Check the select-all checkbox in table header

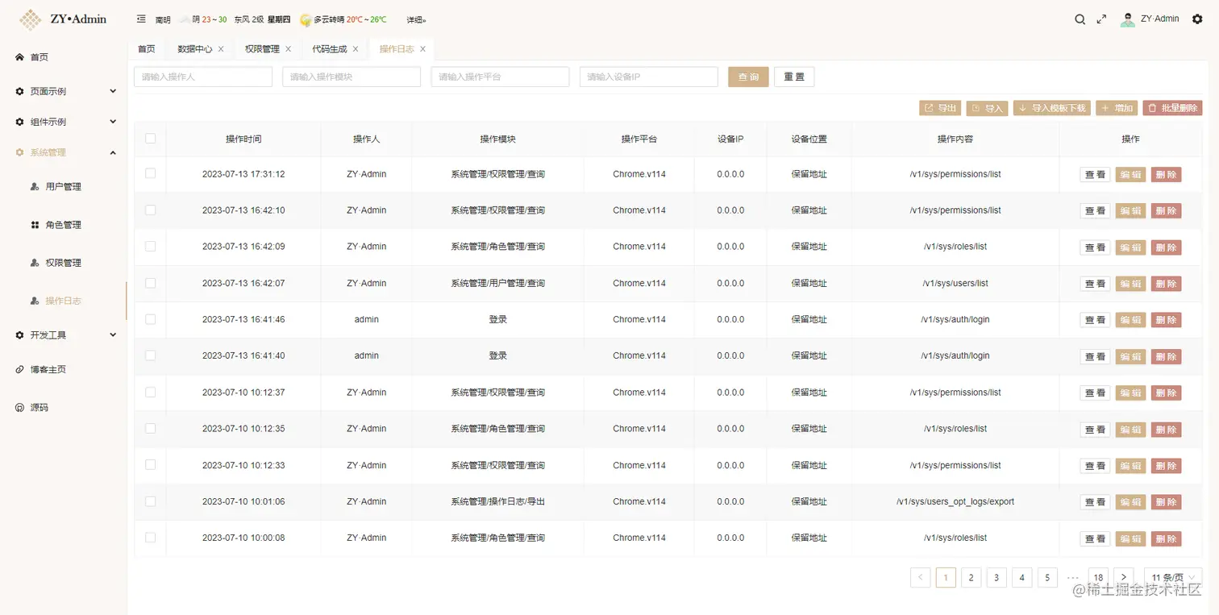click(x=150, y=139)
